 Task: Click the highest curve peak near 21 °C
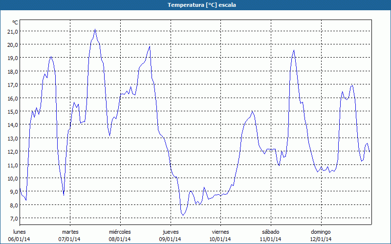[x=95, y=30]
